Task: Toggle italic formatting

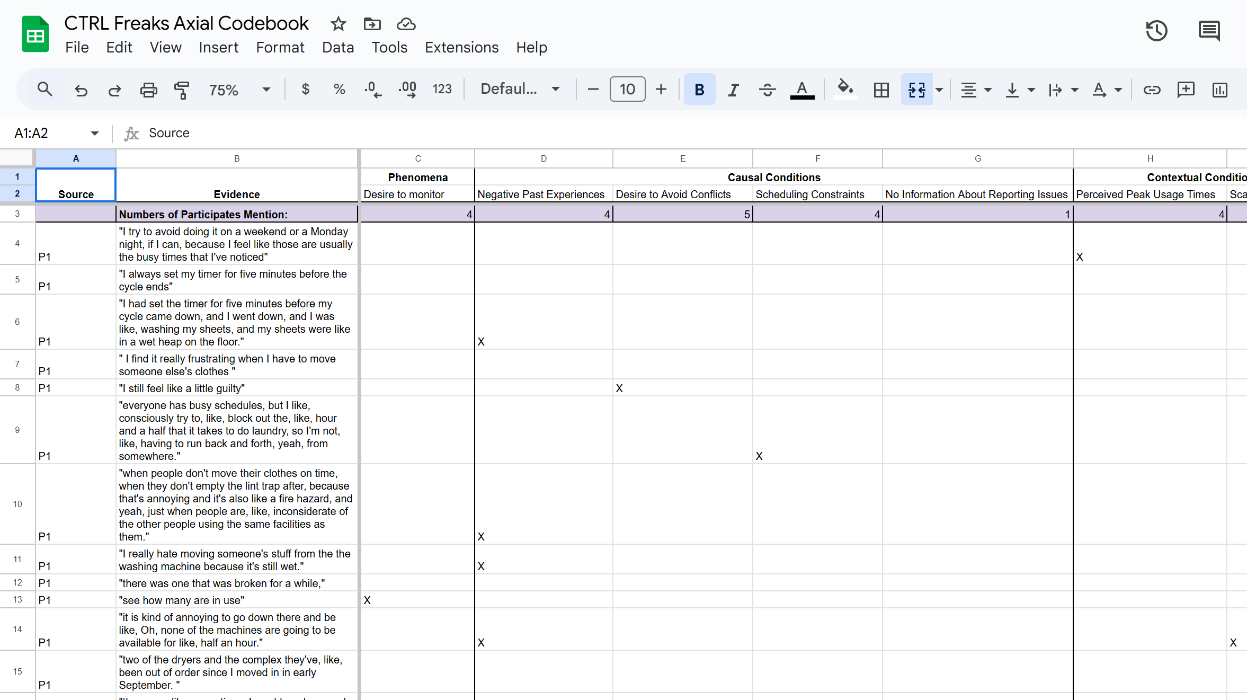Action: click(x=733, y=89)
